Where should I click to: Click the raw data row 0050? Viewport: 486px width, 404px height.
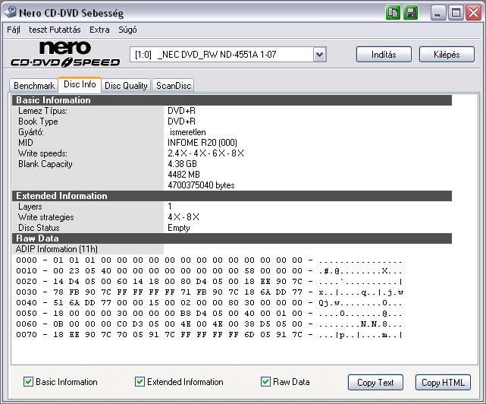pyautogui.click(x=209, y=314)
